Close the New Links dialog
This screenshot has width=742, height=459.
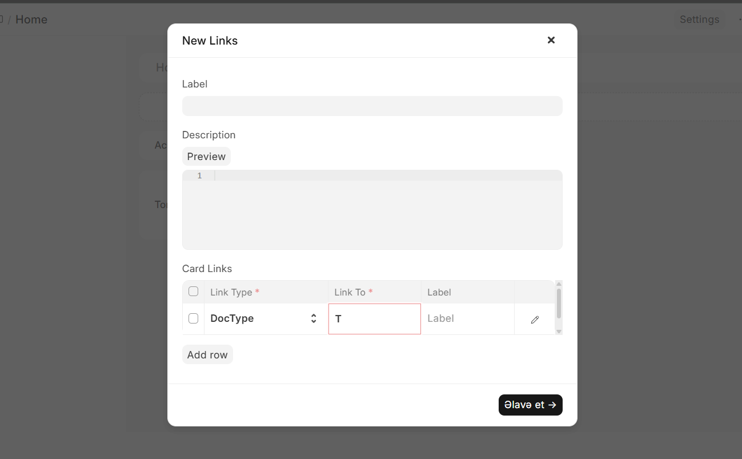[x=551, y=40]
